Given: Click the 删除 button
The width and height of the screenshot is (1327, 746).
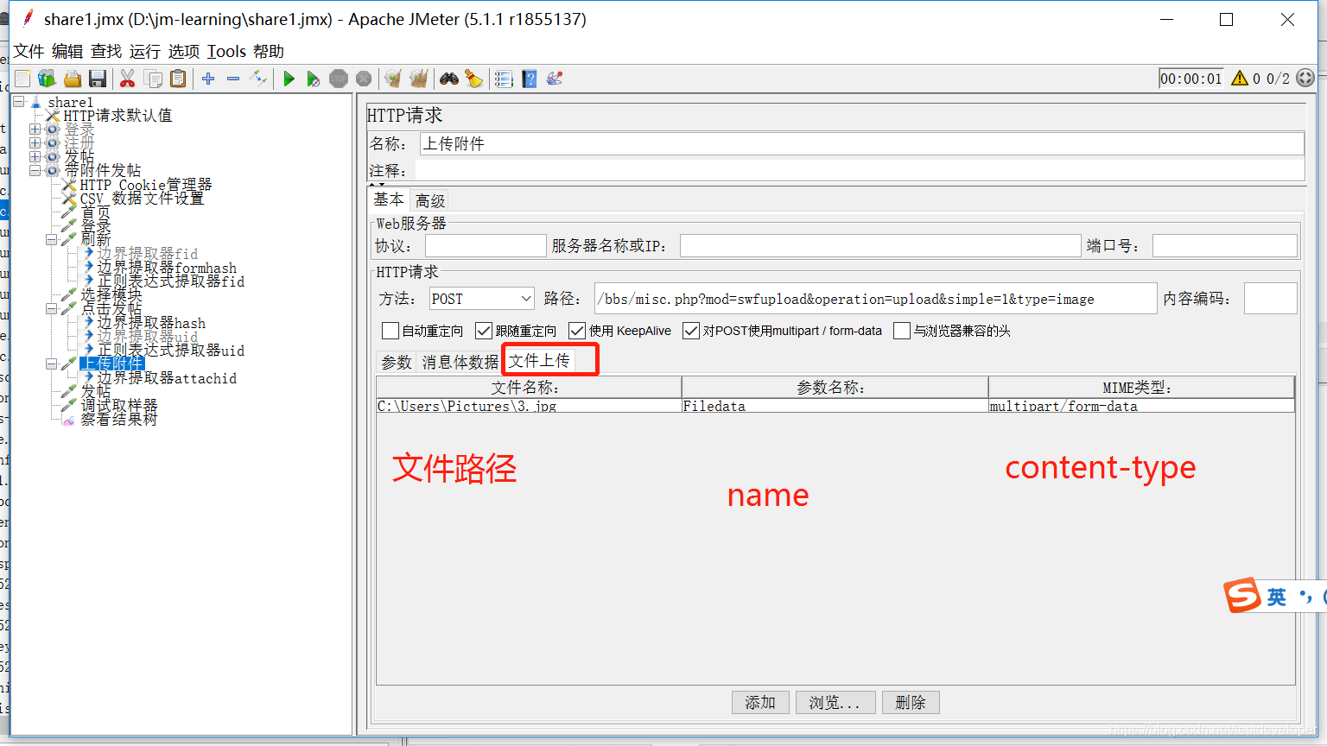Looking at the screenshot, I should (x=911, y=703).
